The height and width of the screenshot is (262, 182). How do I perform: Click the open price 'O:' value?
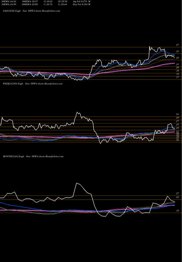click(48, 1)
